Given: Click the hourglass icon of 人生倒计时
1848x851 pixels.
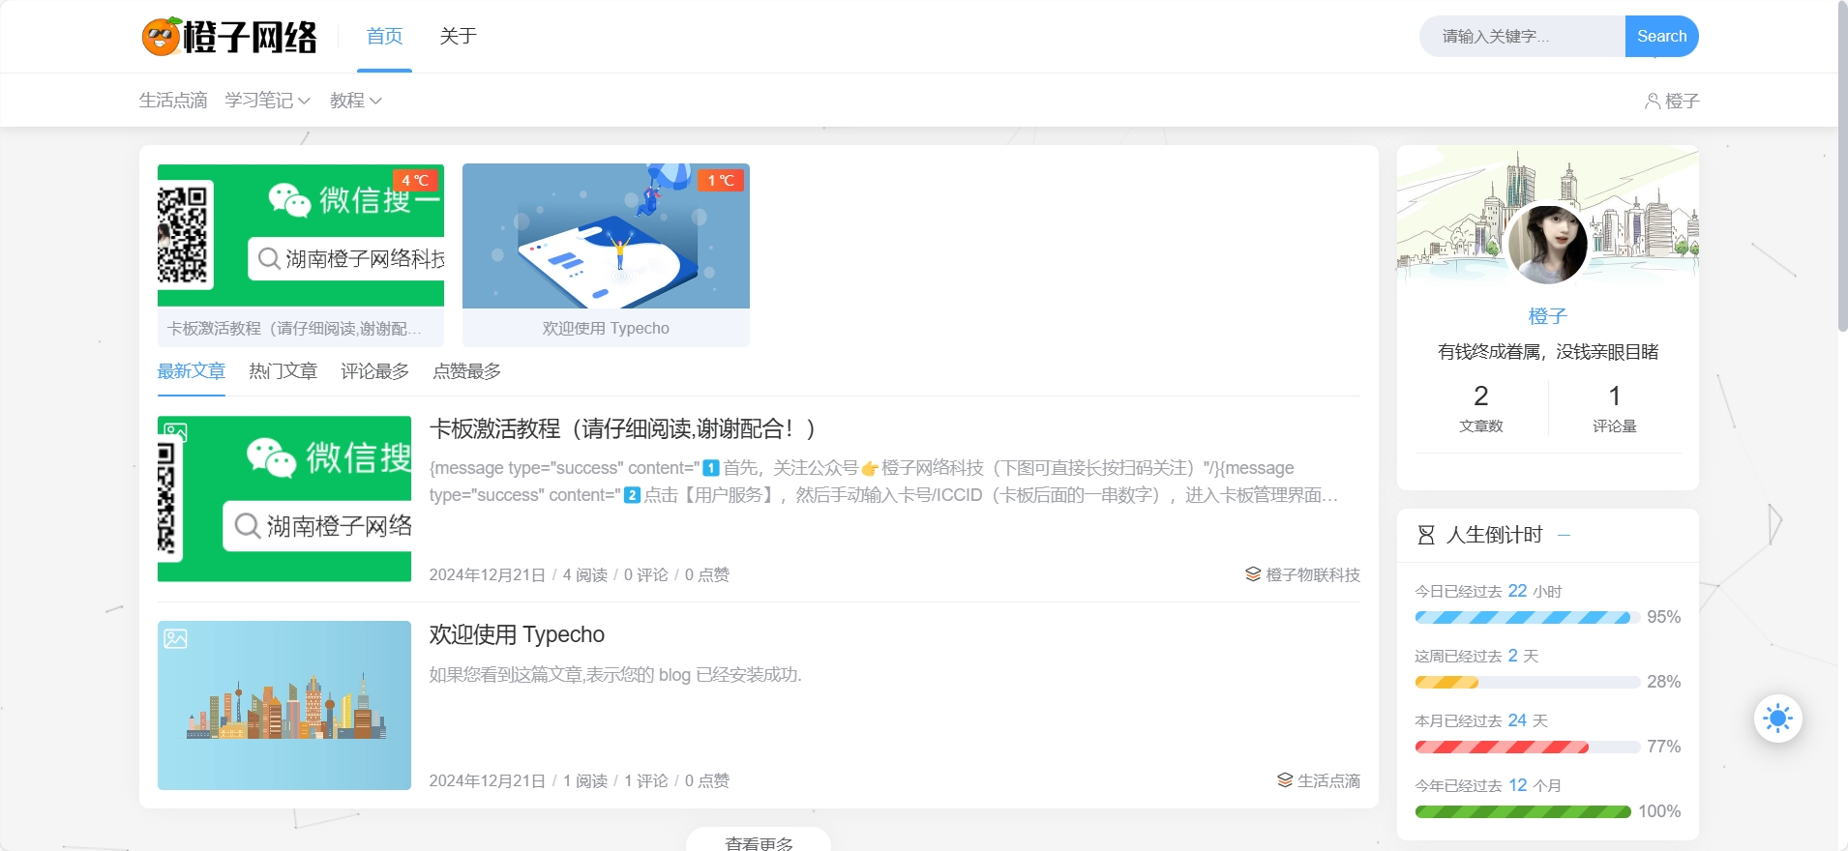Looking at the screenshot, I should (x=1425, y=535).
